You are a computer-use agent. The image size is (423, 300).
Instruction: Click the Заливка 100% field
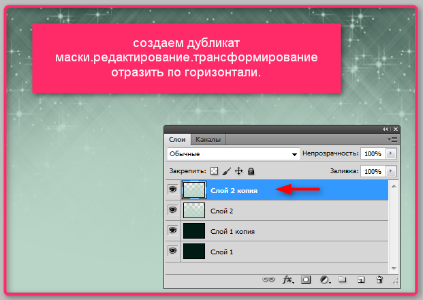tap(373, 171)
